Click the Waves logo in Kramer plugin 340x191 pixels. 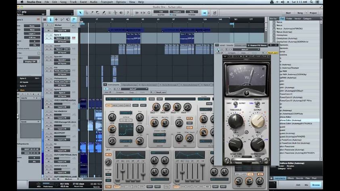(225, 56)
